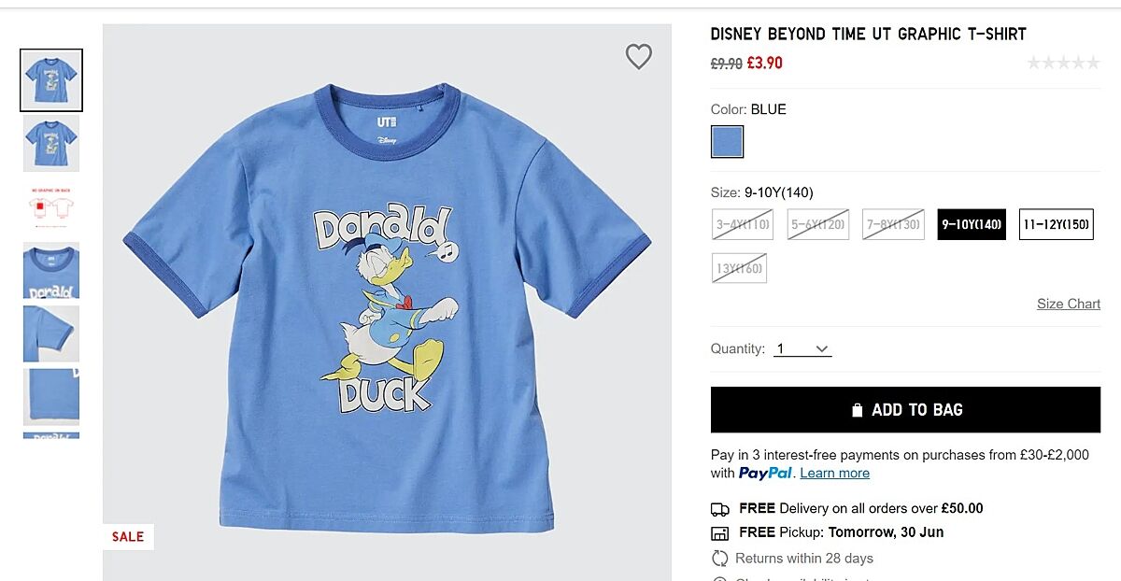The height and width of the screenshot is (581, 1121).
Task: Choose the crossed-out 3-4Y(110) size
Action: (743, 224)
